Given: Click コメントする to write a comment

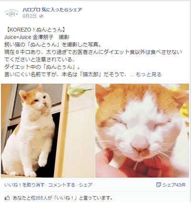Looking at the screenshot, I should pos(62,185).
